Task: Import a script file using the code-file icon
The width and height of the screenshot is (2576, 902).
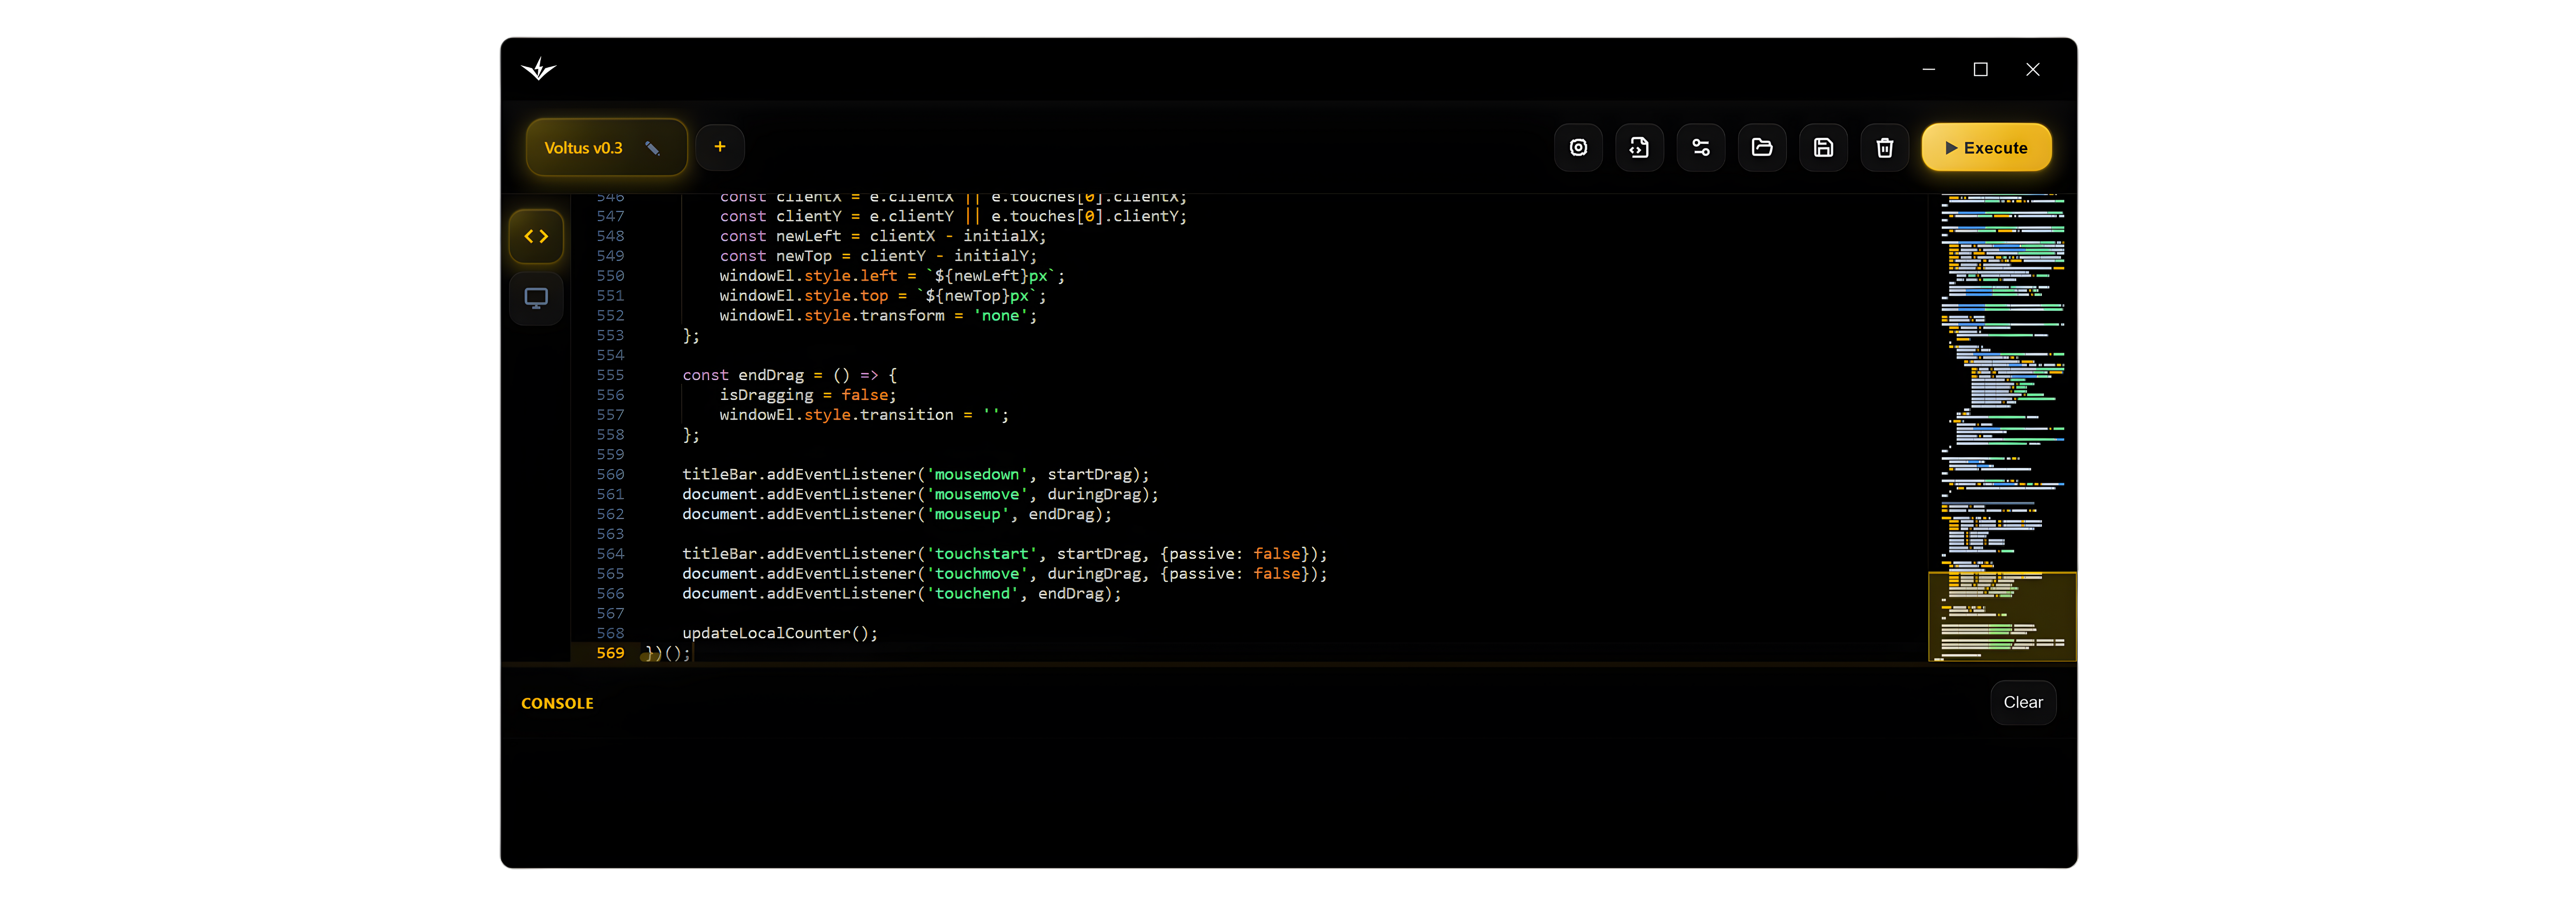Action: click(x=1639, y=147)
